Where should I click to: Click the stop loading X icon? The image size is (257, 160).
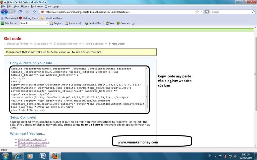pos(27,12)
